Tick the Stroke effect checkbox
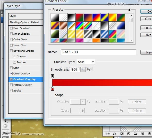Screen dimensions: 152x138 click(11, 90)
